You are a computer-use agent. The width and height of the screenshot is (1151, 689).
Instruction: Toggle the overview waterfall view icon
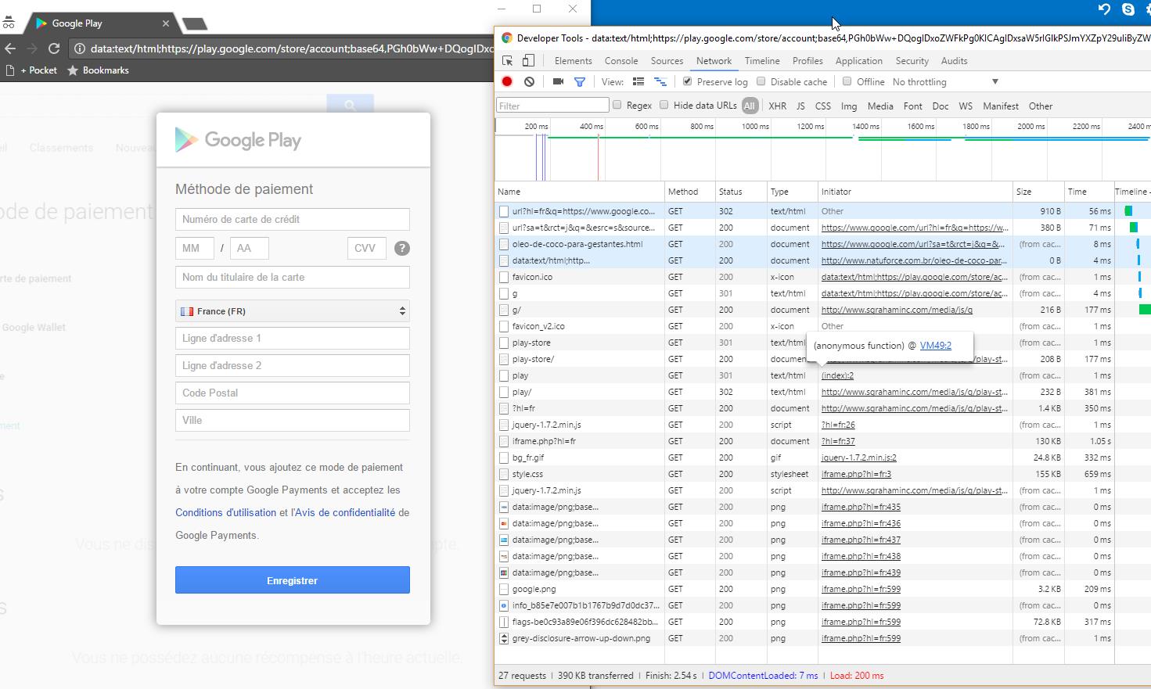click(x=660, y=81)
